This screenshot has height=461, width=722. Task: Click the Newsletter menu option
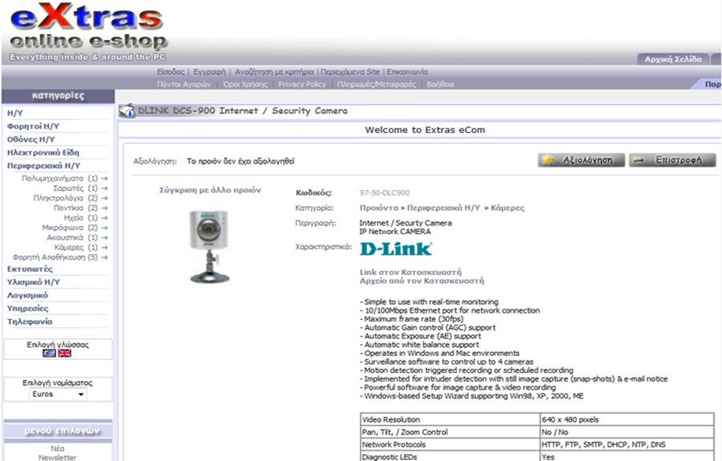[x=58, y=457]
